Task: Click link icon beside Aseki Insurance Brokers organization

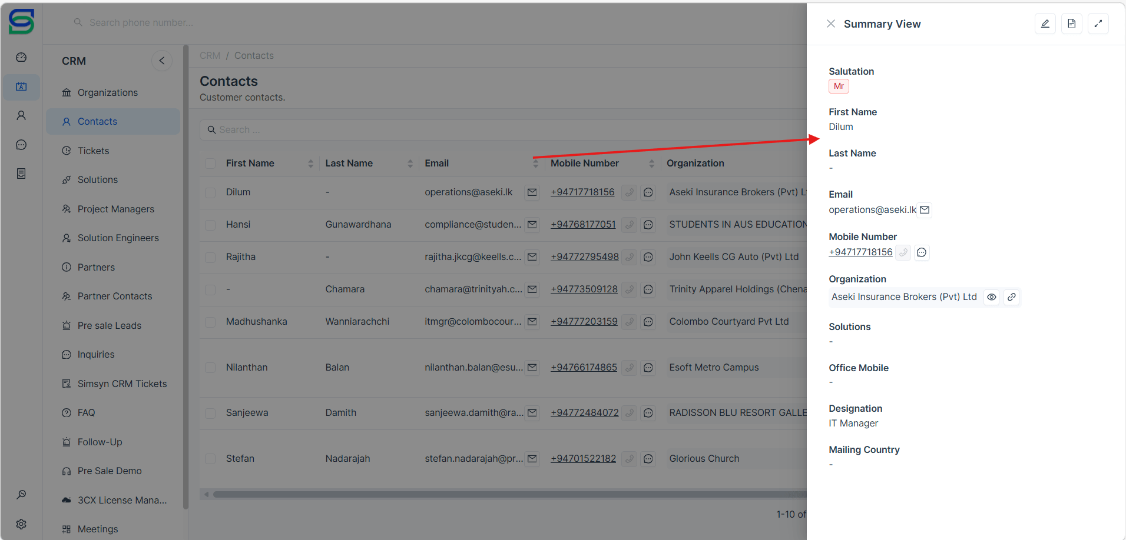Action: (x=1011, y=297)
